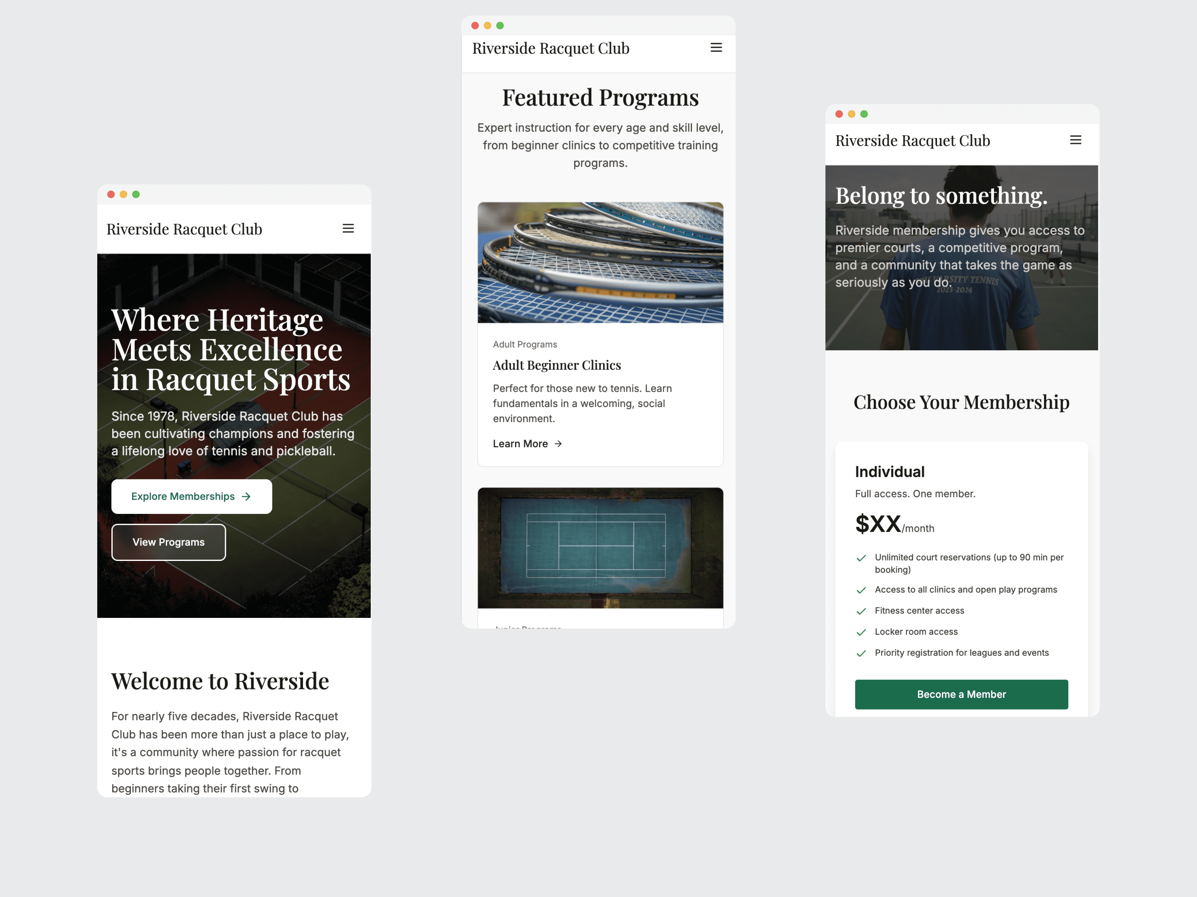Click the stacked tennis racquets image
Image resolution: width=1197 pixels, height=897 pixels.
click(x=600, y=263)
